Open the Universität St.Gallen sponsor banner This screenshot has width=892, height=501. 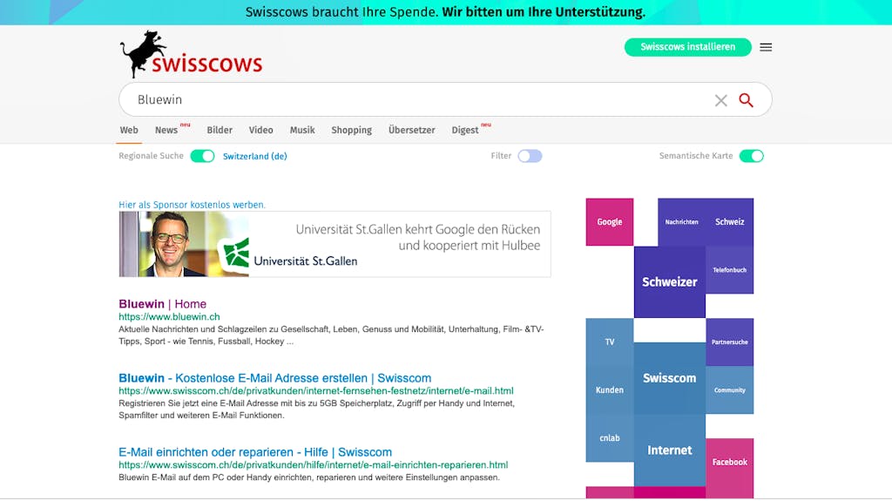point(334,244)
